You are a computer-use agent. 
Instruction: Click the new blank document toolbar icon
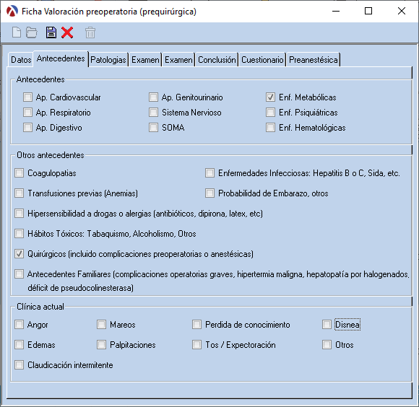click(x=17, y=32)
